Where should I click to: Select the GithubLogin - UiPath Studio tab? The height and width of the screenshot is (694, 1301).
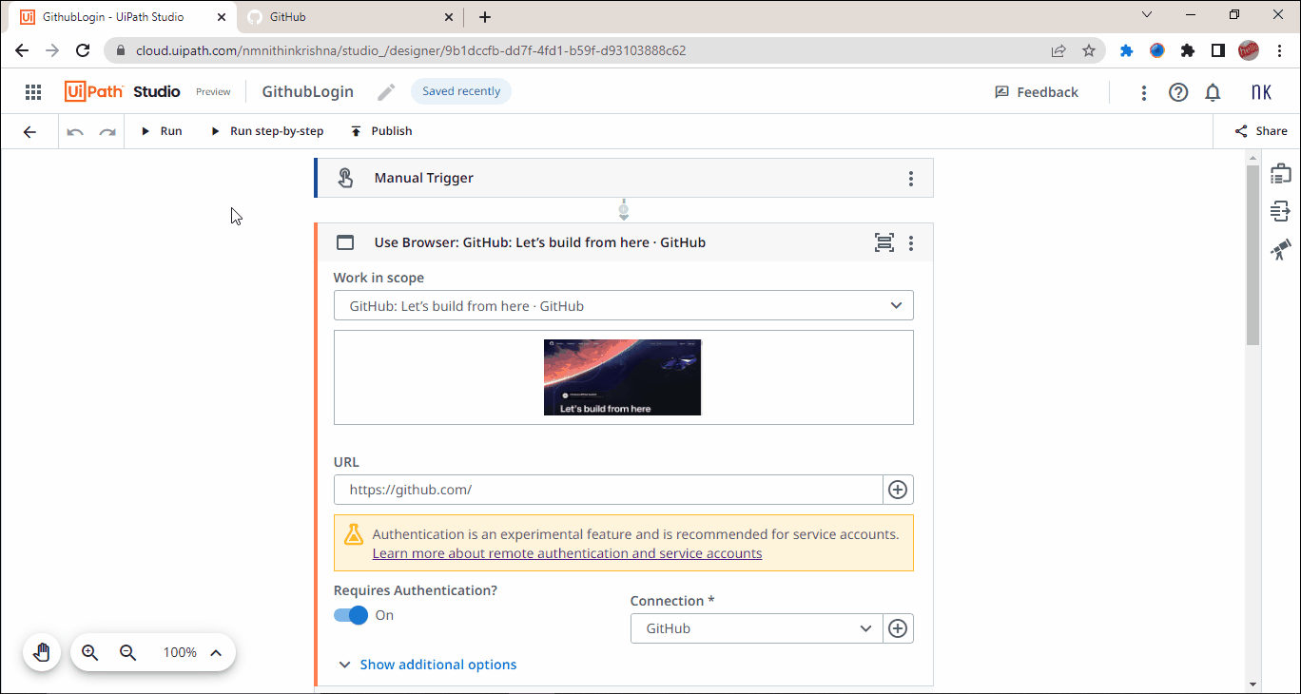pos(124,17)
